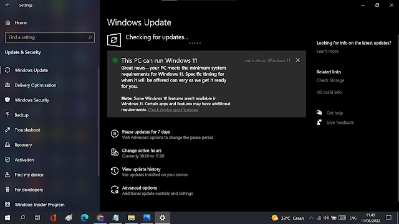Open network status tray icon
The height and width of the screenshot is (224, 399).
tap(319, 218)
